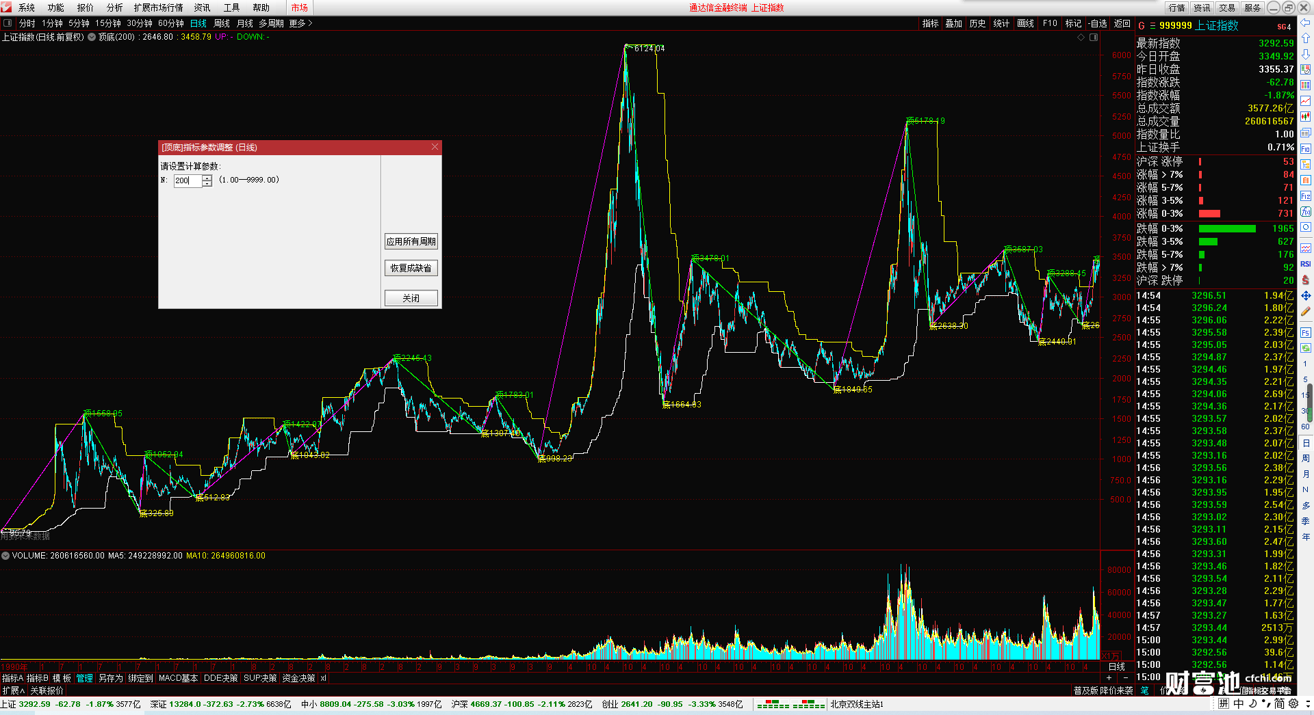Click the green refresh icon in sidebar
This screenshot has height=715, width=1314.
(1306, 349)
